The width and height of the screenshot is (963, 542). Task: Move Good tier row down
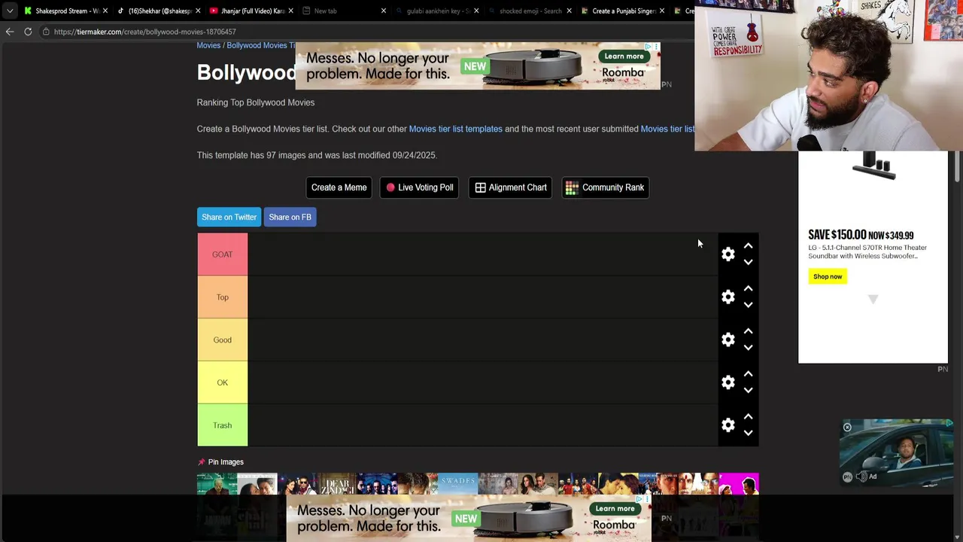[748, 348]
